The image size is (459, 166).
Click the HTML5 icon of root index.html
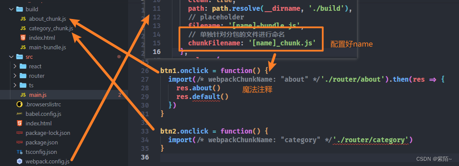tap(20, 124)
